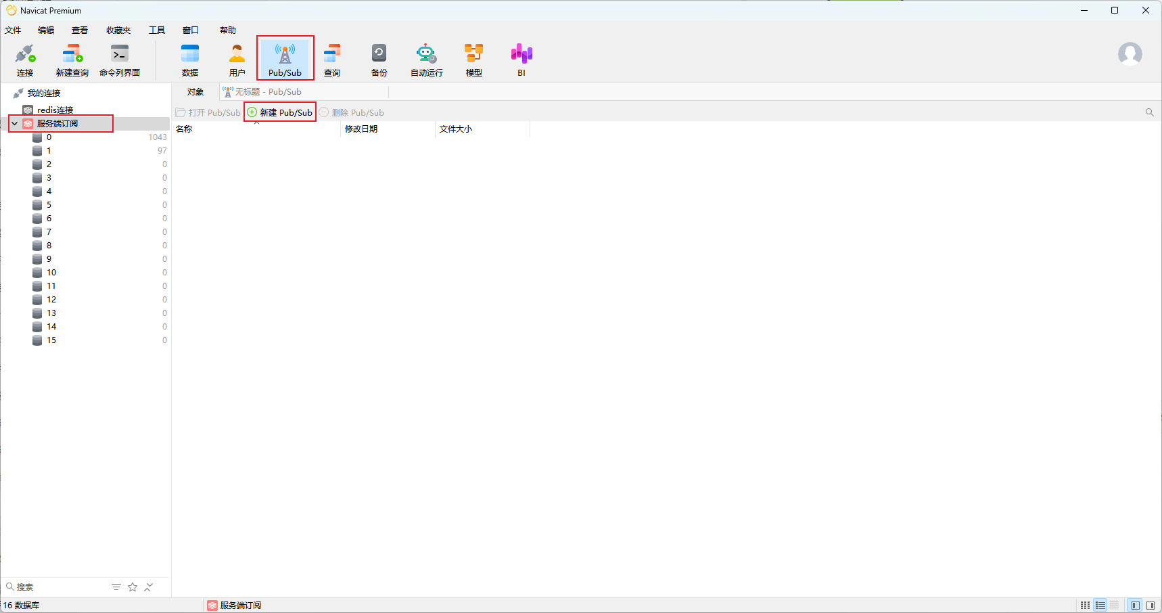Sort by 修改日期 column header
This screenshot has height=613, width=1162.
[x=388, y=129]
